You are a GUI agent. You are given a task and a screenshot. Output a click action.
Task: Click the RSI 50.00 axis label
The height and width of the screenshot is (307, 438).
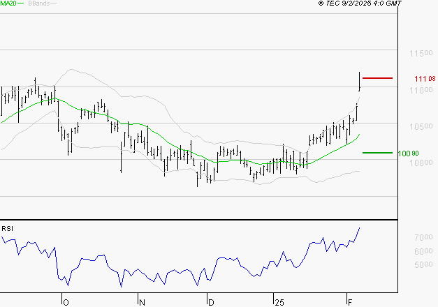tap(423, 264)
